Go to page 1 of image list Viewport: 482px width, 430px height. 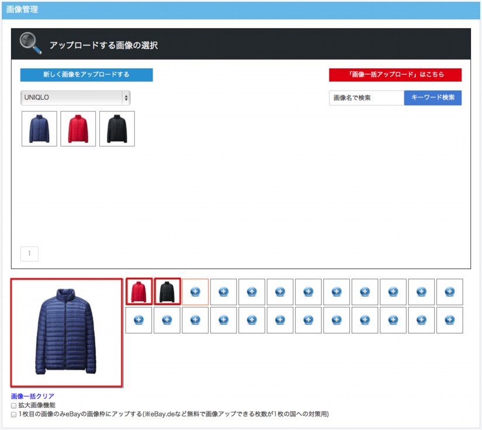coord(29,253)
